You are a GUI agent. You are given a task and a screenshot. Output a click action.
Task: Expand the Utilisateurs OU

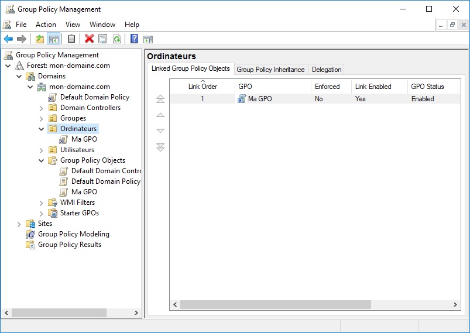[x=42, y=150]
